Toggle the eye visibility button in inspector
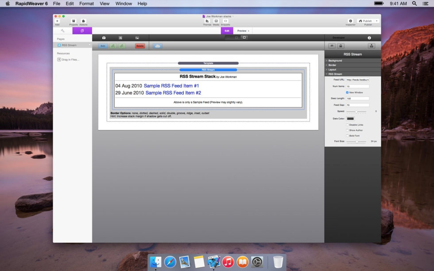The height and width of the screenshot is (271, 434). click(332, 46)
